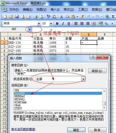Expand the Redo history arrow

click(102, 17)
